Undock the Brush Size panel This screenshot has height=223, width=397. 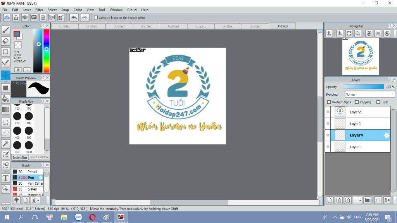point(43,101)
